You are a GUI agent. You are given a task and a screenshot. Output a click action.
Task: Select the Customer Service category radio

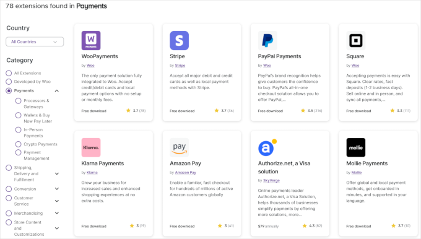[x=9, y=198]
